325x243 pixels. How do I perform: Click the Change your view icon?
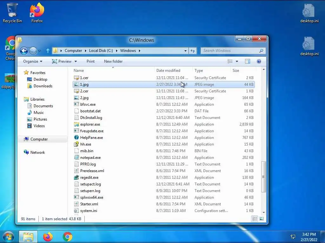(230, 61)
